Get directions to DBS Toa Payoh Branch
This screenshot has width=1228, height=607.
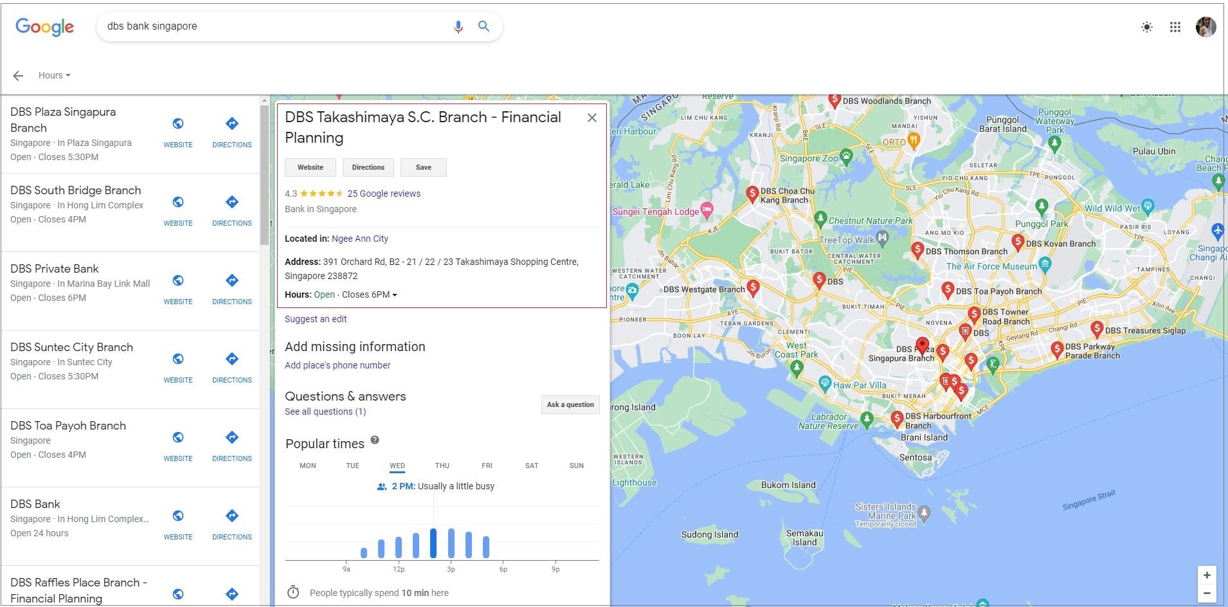232,446
